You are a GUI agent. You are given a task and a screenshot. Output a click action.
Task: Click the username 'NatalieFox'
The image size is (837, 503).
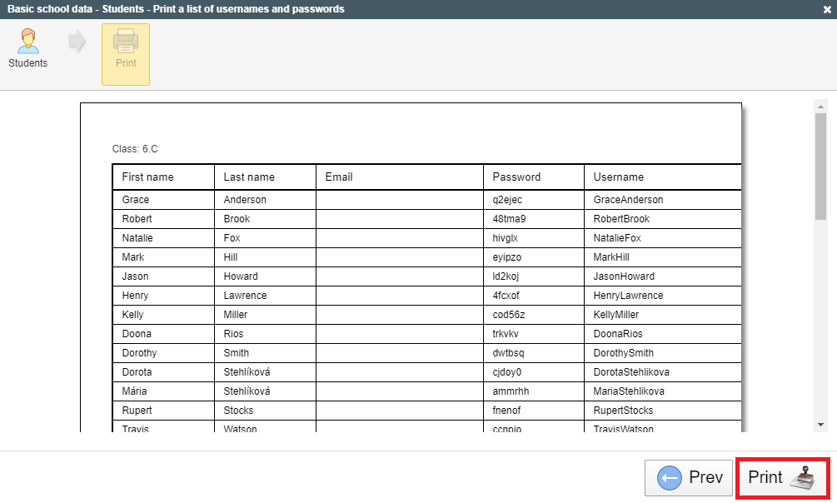[618, 238]
